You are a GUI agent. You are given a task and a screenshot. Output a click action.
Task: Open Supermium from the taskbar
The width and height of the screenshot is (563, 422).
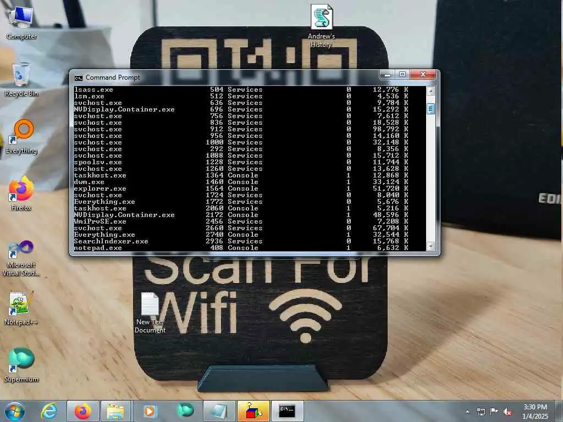[185, 410]
